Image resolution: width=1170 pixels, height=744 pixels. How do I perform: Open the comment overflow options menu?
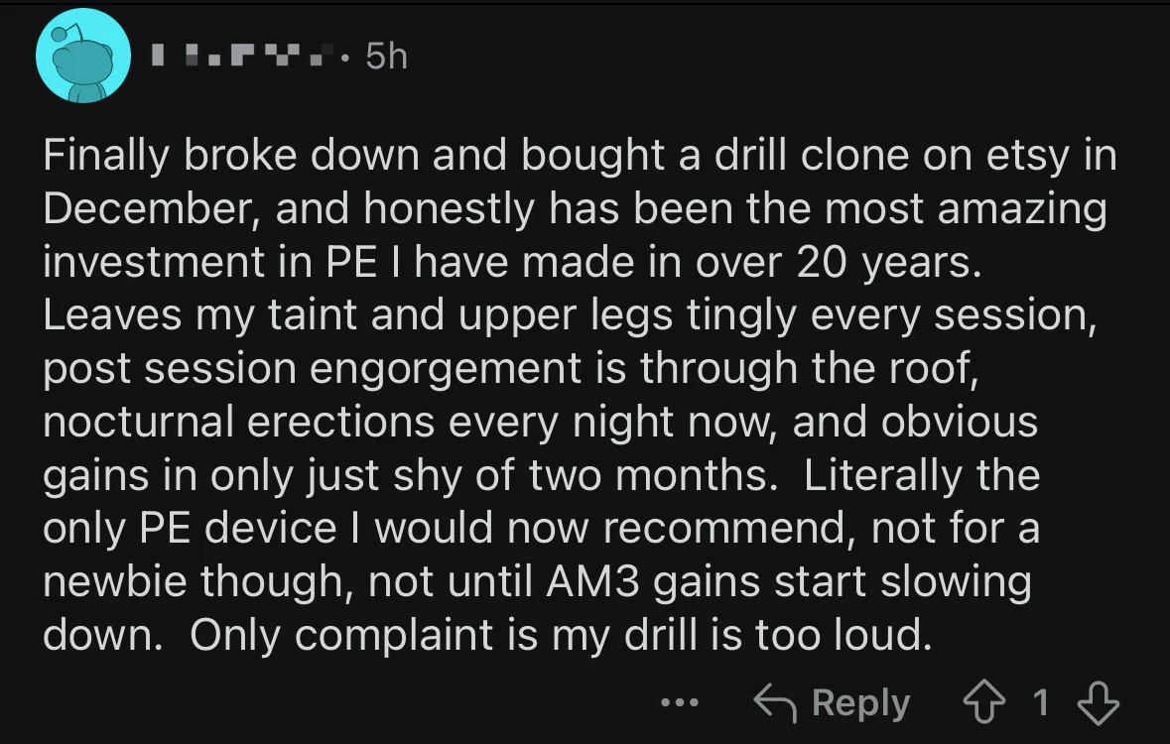tap(679, 702)
